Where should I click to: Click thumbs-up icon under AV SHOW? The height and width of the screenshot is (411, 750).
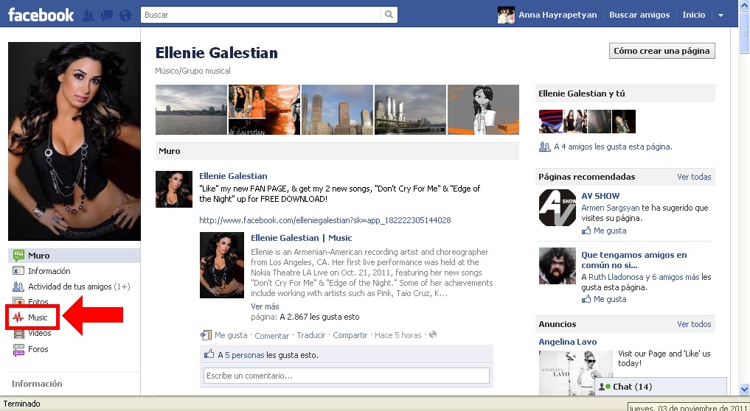586,231
